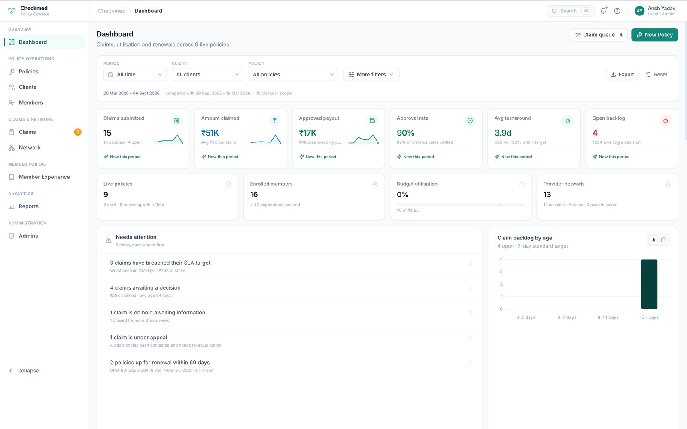
Task: Click the warning triangle beside Needs attention
Action: pos(108,240)
